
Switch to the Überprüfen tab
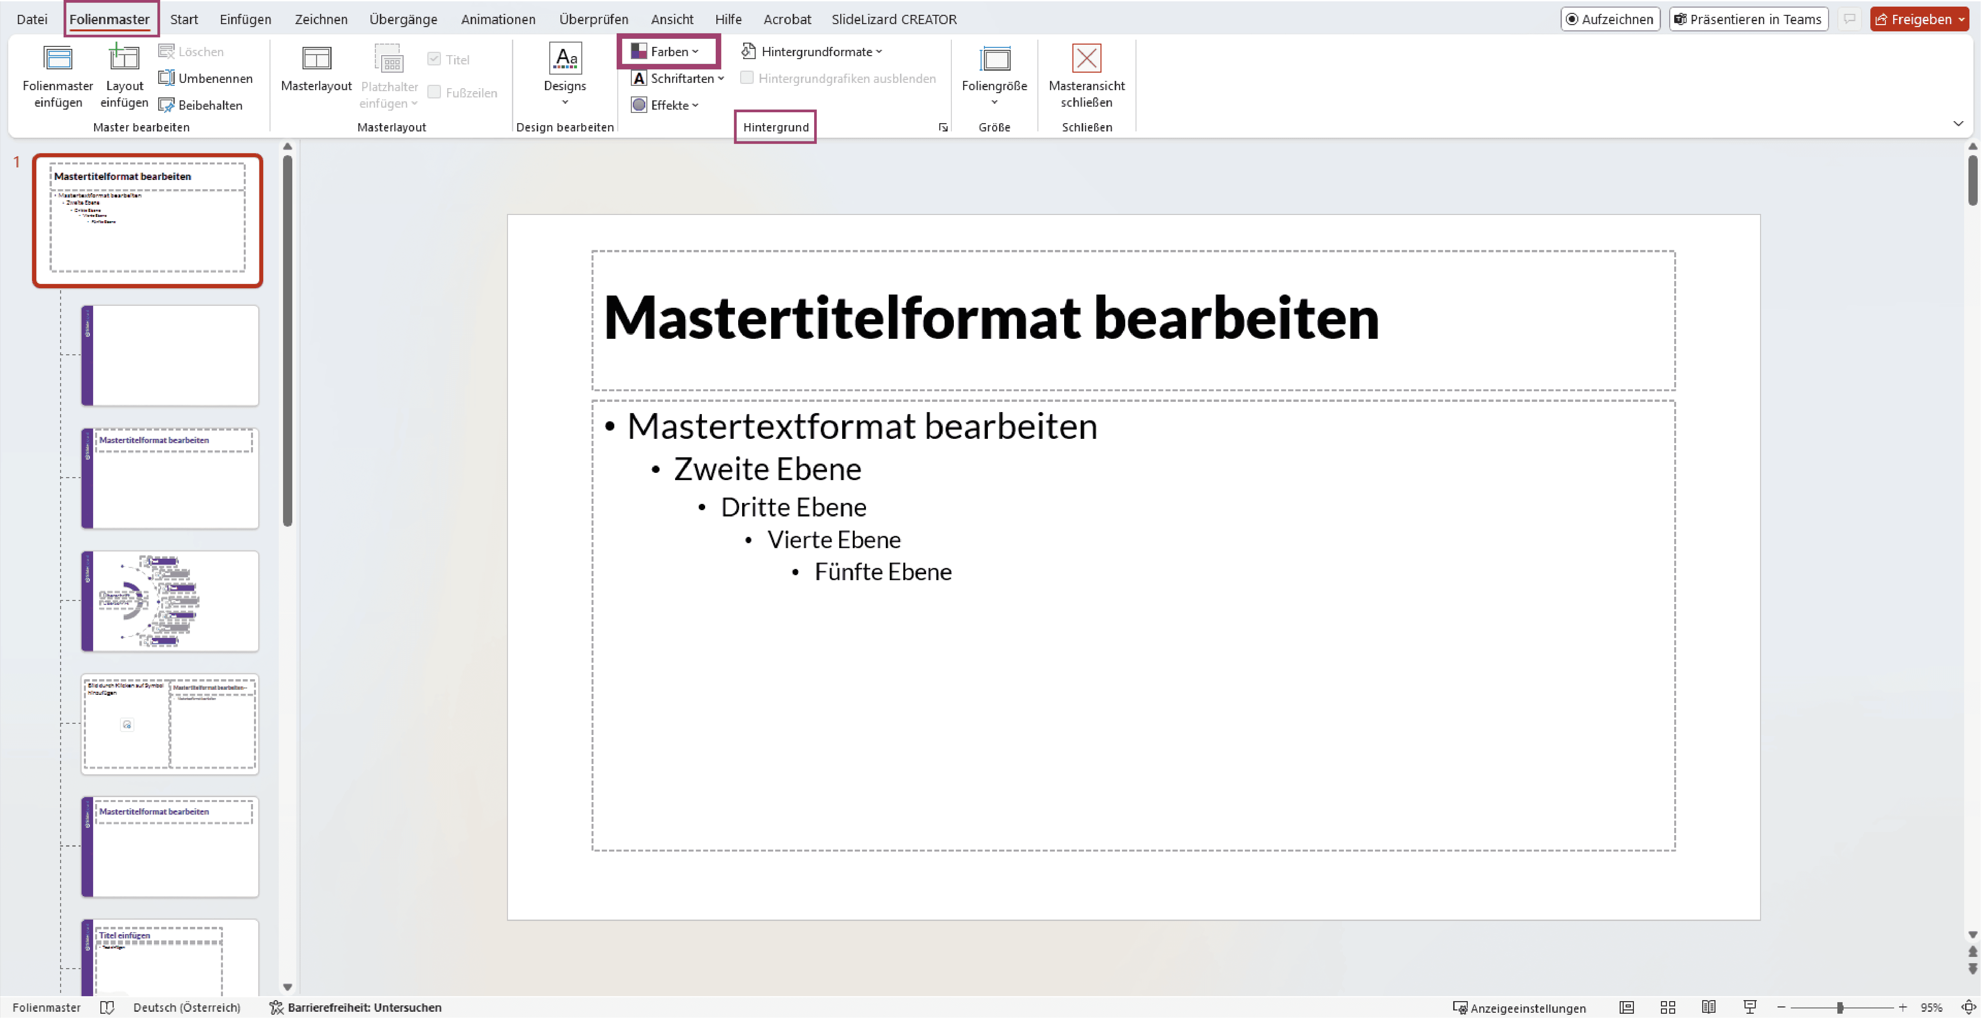pos(594,19)
